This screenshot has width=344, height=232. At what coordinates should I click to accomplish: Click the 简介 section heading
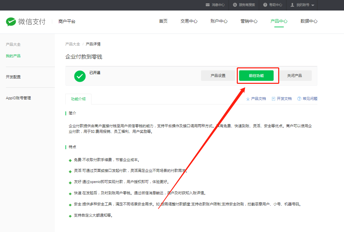tap(72, 113)
